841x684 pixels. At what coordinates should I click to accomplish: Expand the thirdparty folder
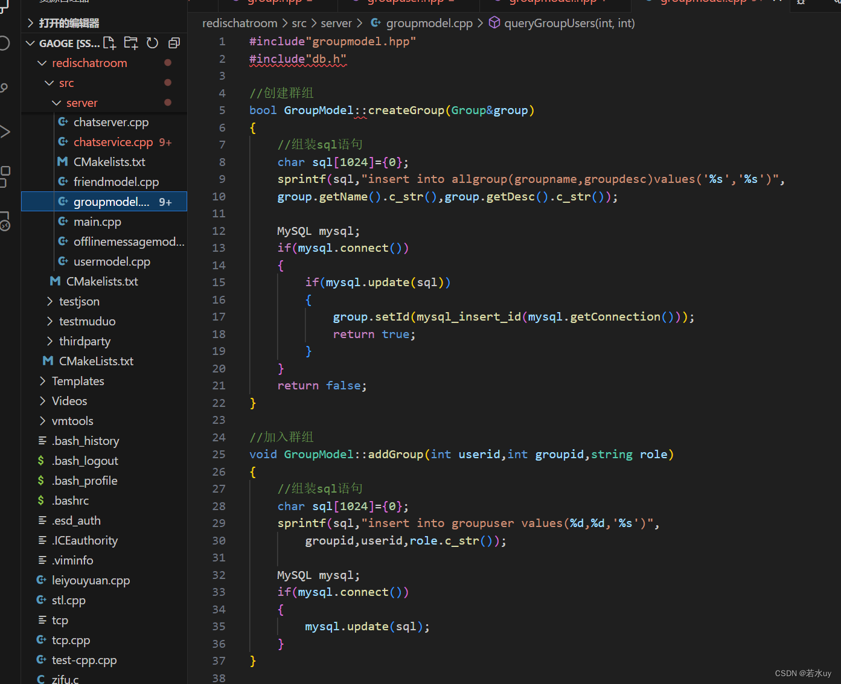click(x=50, y=341)
